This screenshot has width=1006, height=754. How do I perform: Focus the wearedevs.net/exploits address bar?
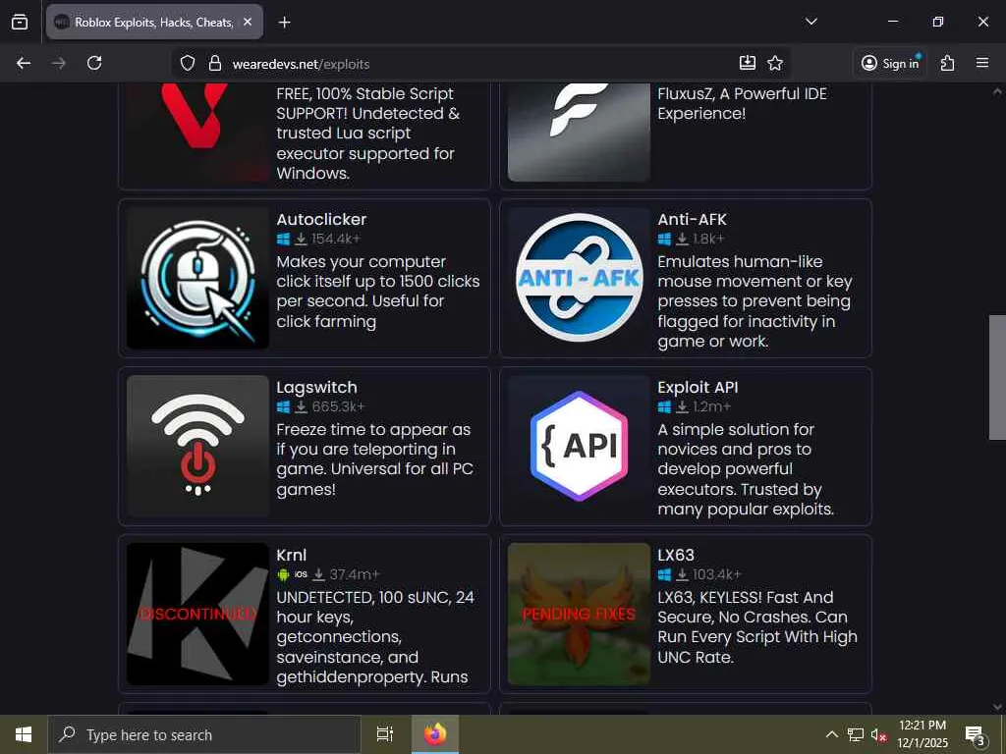(x=481, y=64)
